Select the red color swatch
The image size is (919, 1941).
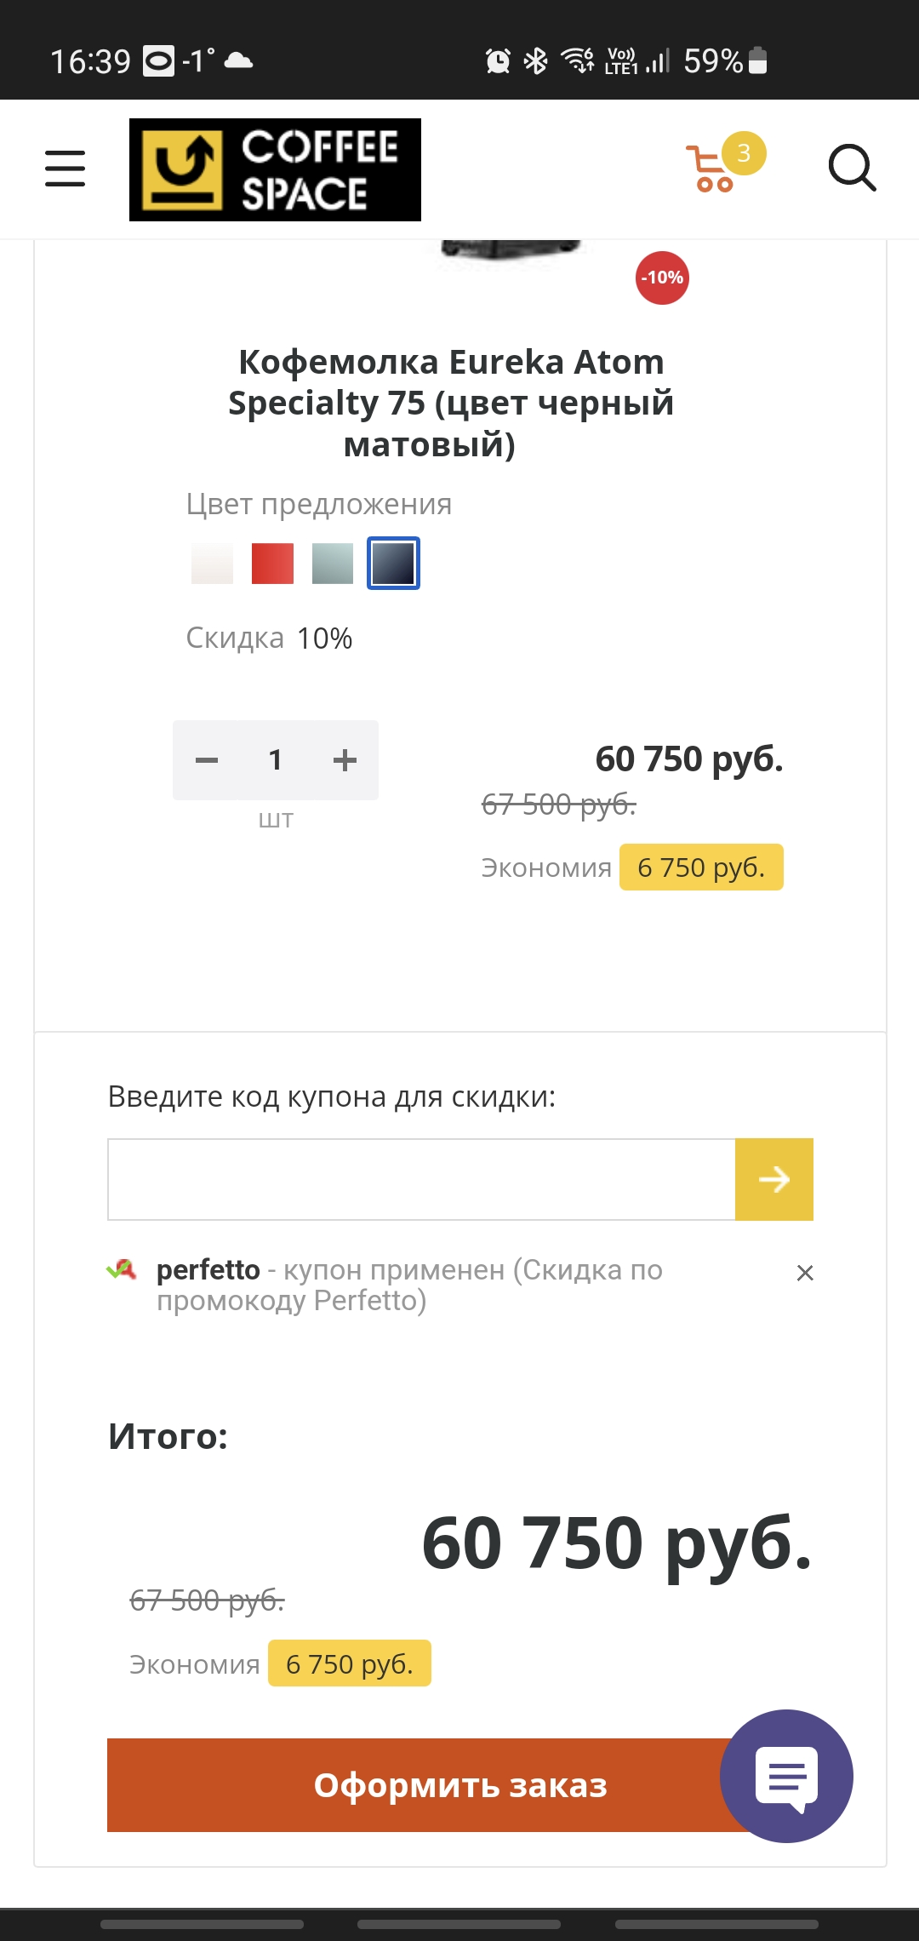point(272,564)
